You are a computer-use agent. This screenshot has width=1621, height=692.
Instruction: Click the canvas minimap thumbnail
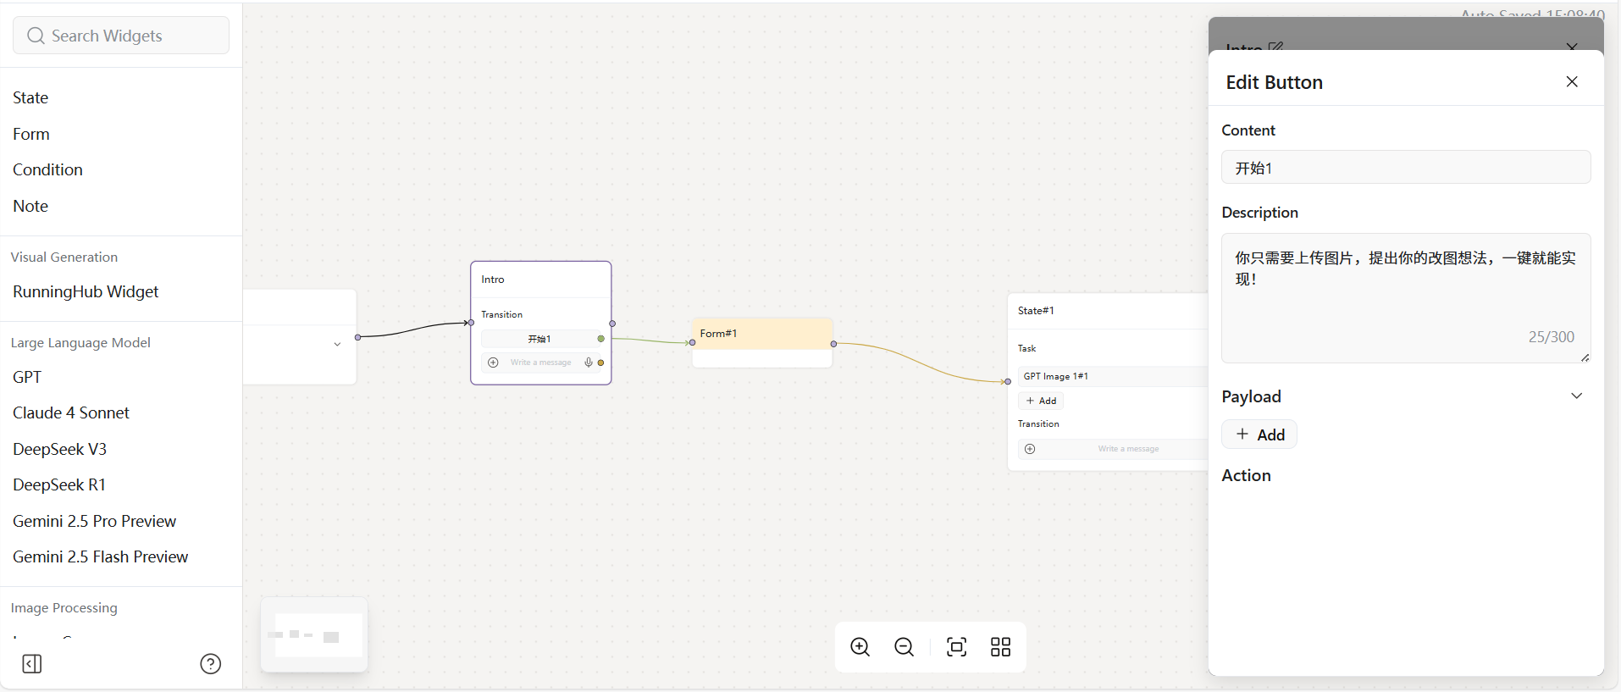(x=314, y=635)
